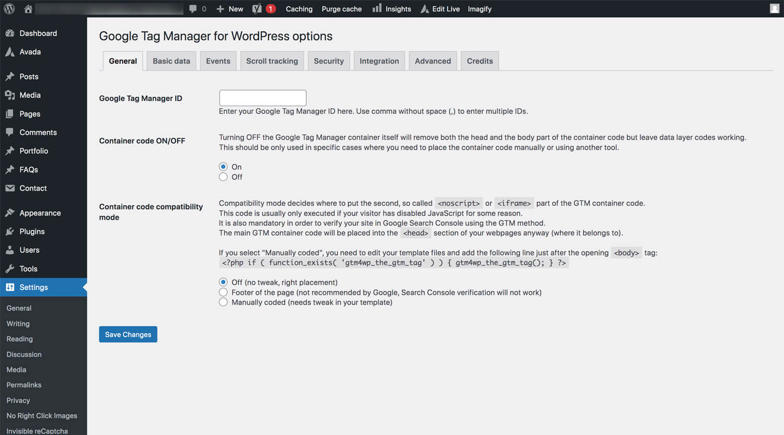Focus the Google Tag Manager ID field

tap(263, 98)
